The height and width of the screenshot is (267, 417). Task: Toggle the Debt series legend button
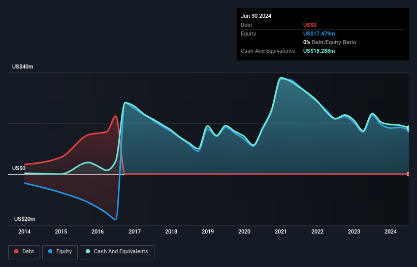click(24, 252)
